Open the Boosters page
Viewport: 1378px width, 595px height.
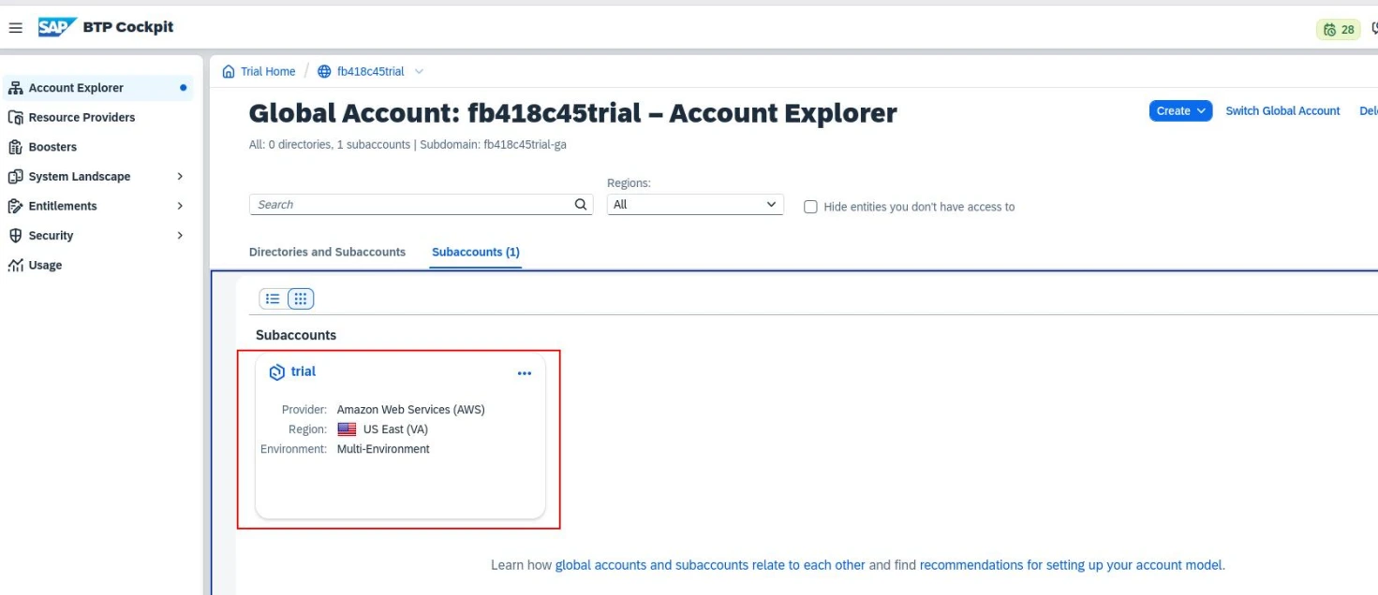(52, 147)
